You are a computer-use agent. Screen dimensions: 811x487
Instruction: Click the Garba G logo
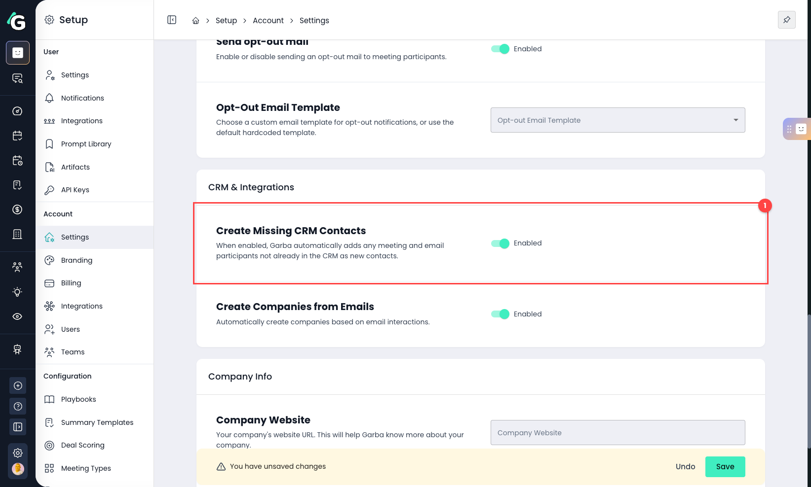pos(16,21)
